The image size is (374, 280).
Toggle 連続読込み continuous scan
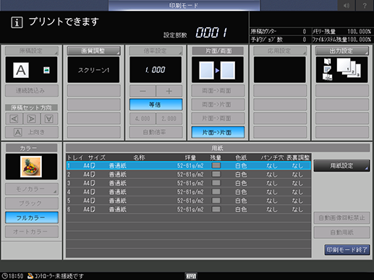(x=32, y=90)
